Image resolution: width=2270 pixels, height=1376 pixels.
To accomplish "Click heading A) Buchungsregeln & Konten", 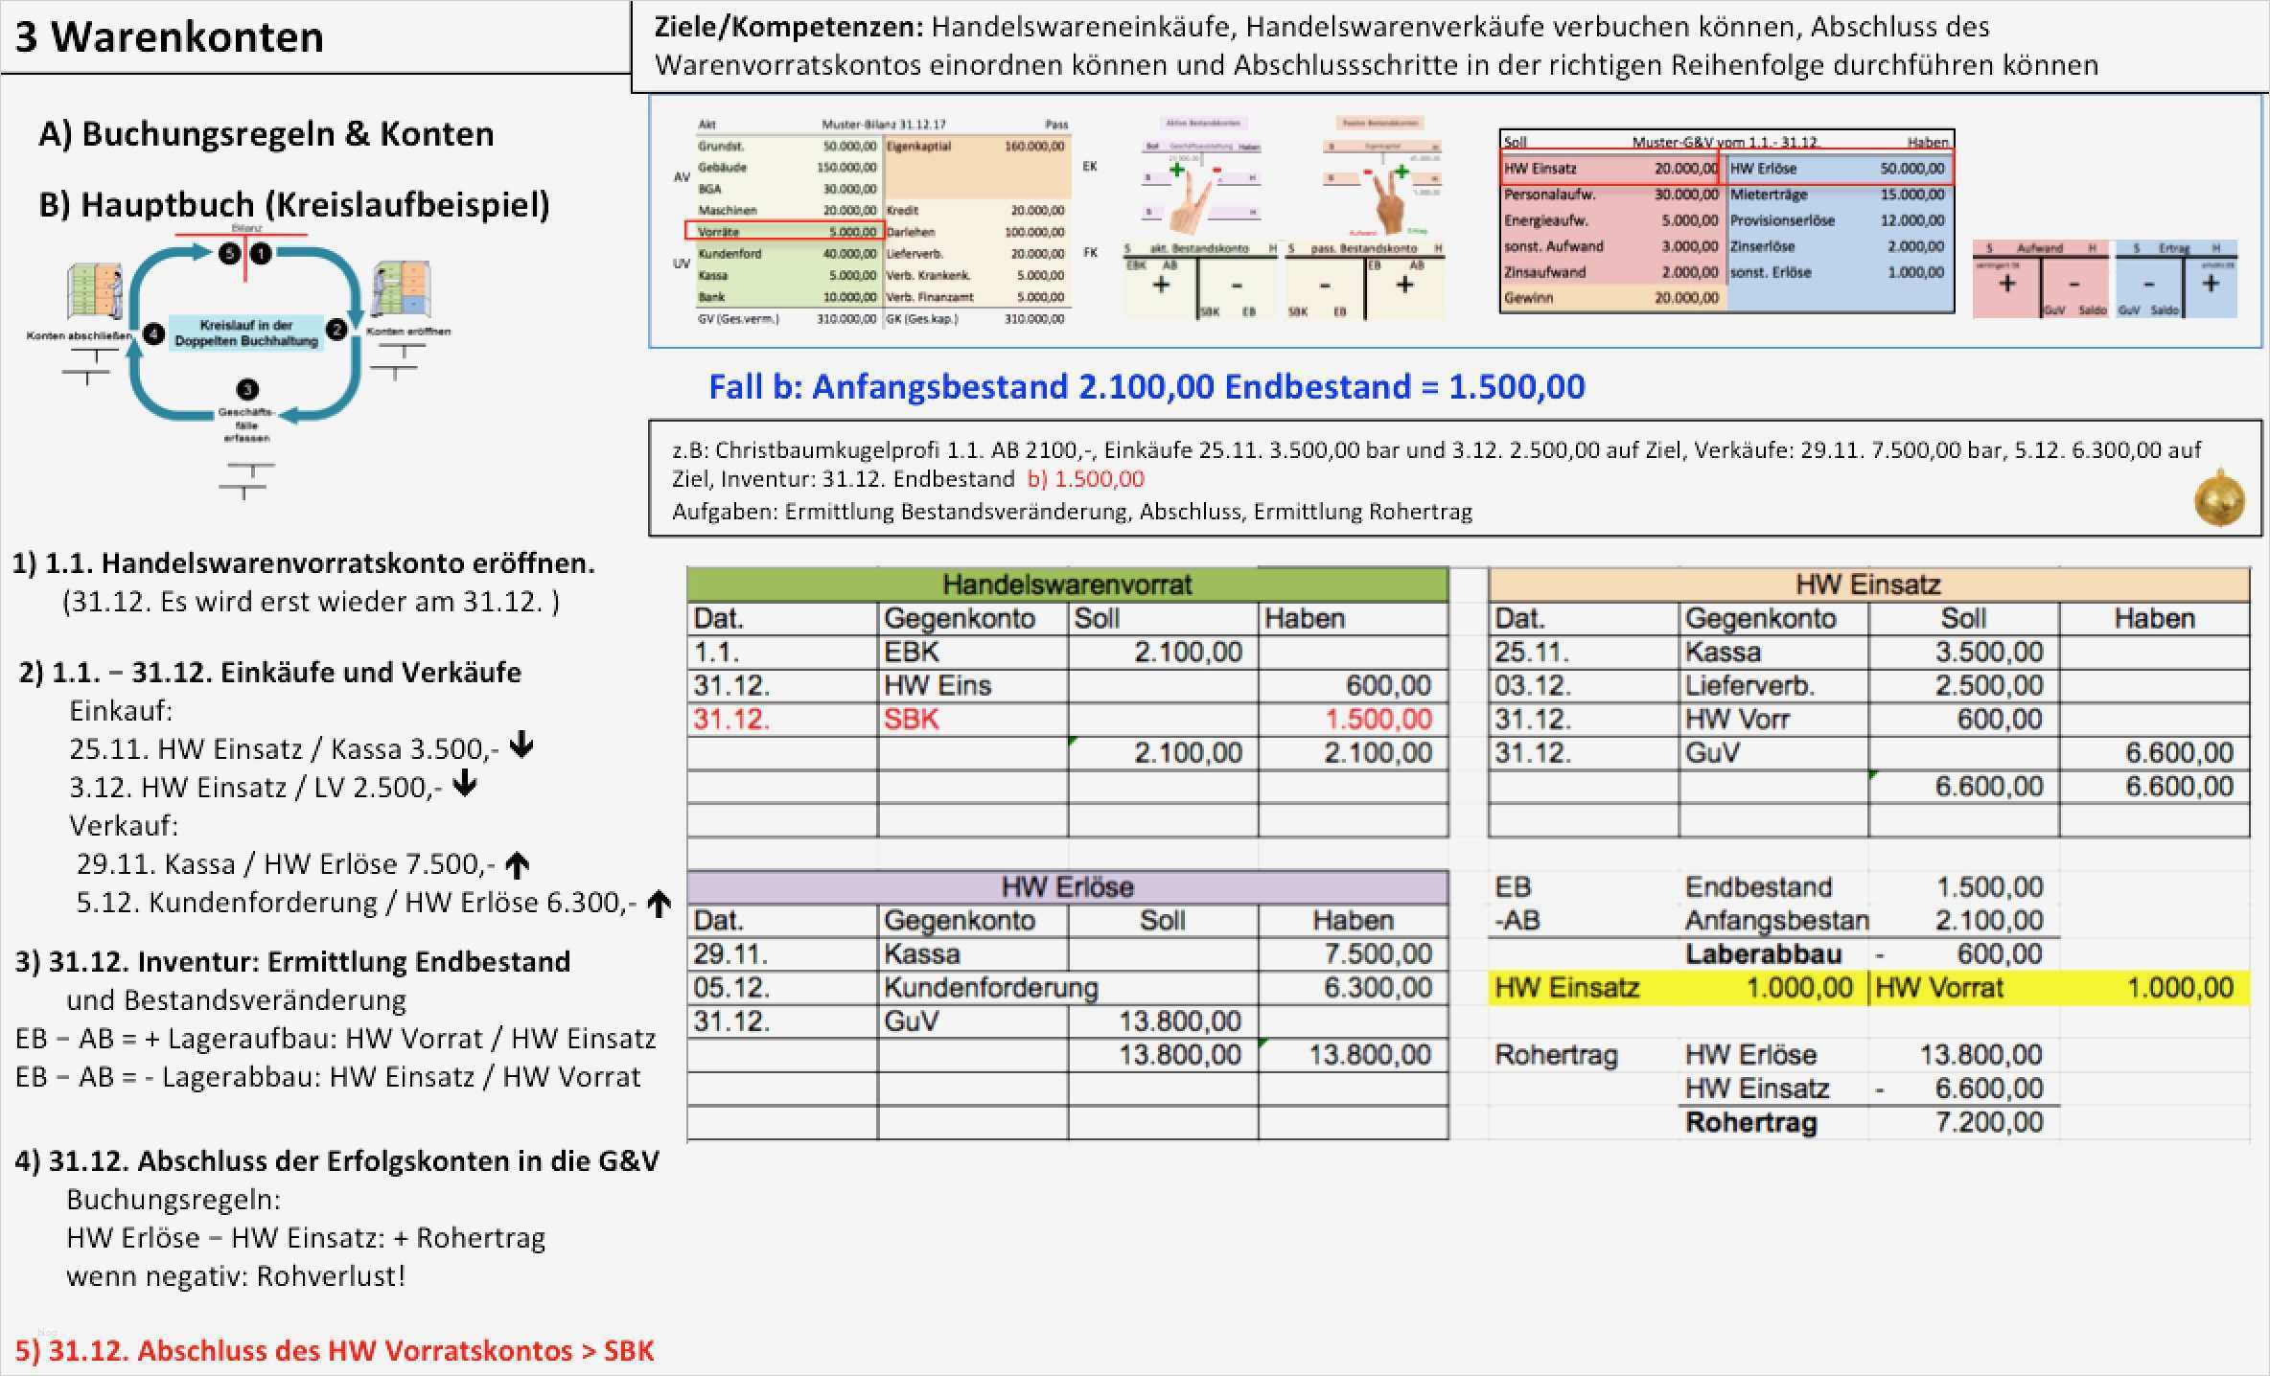I will tap(268, 134).
